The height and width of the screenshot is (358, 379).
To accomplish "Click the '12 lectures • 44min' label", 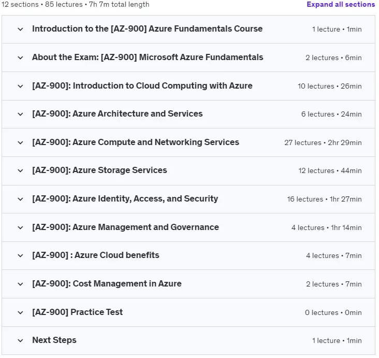I will coord(330,171).
